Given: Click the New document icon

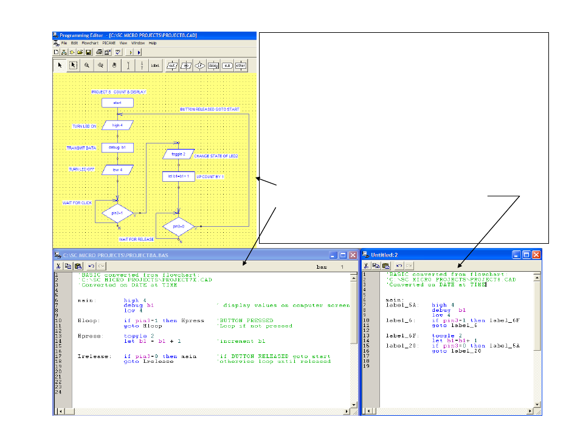Looking at the screenshot, I should 56,52.
